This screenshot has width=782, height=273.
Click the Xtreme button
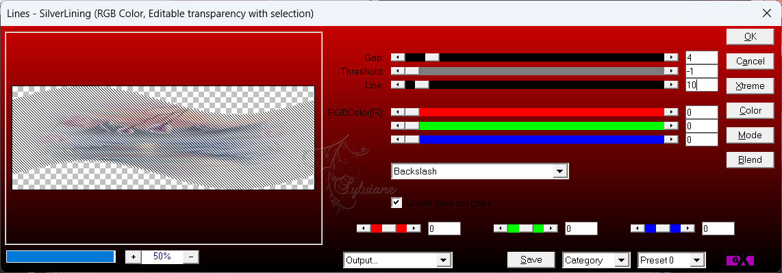click(750, 86)
